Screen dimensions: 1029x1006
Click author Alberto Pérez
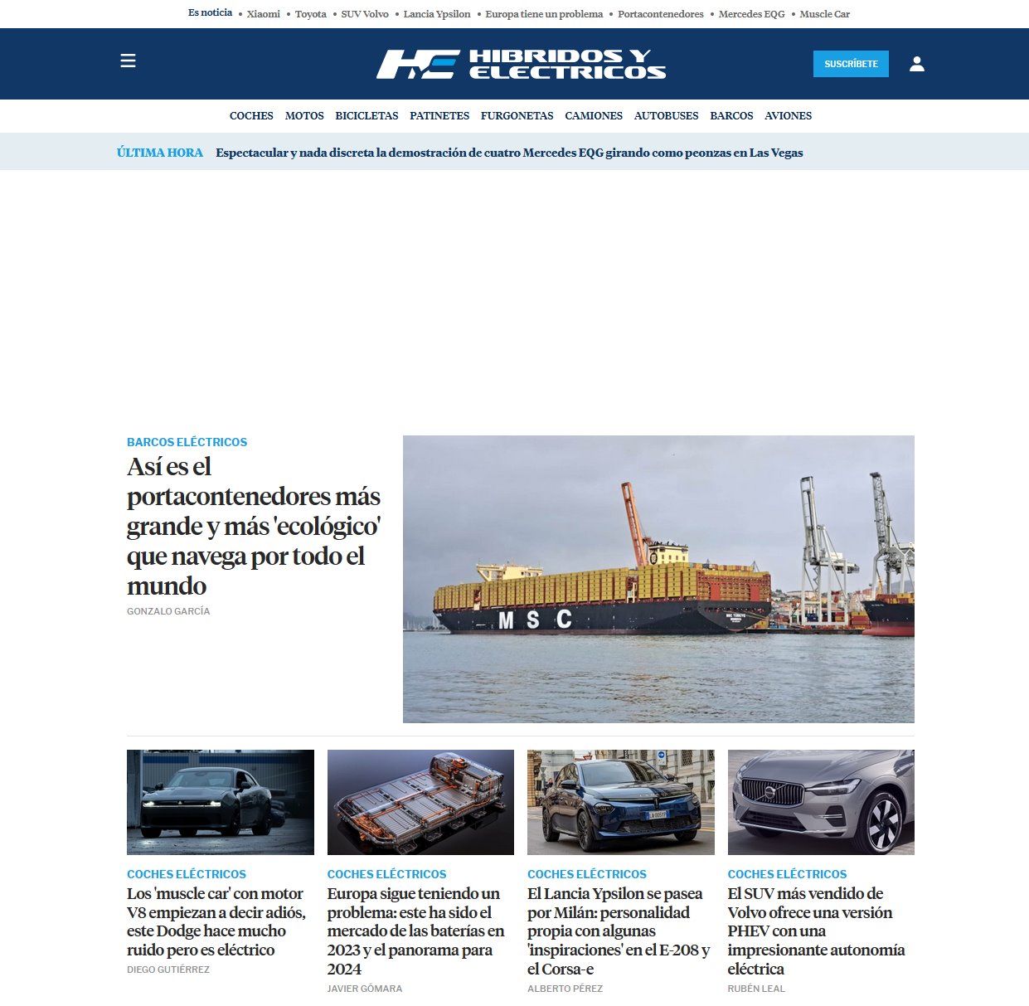(x=565, y=989)
